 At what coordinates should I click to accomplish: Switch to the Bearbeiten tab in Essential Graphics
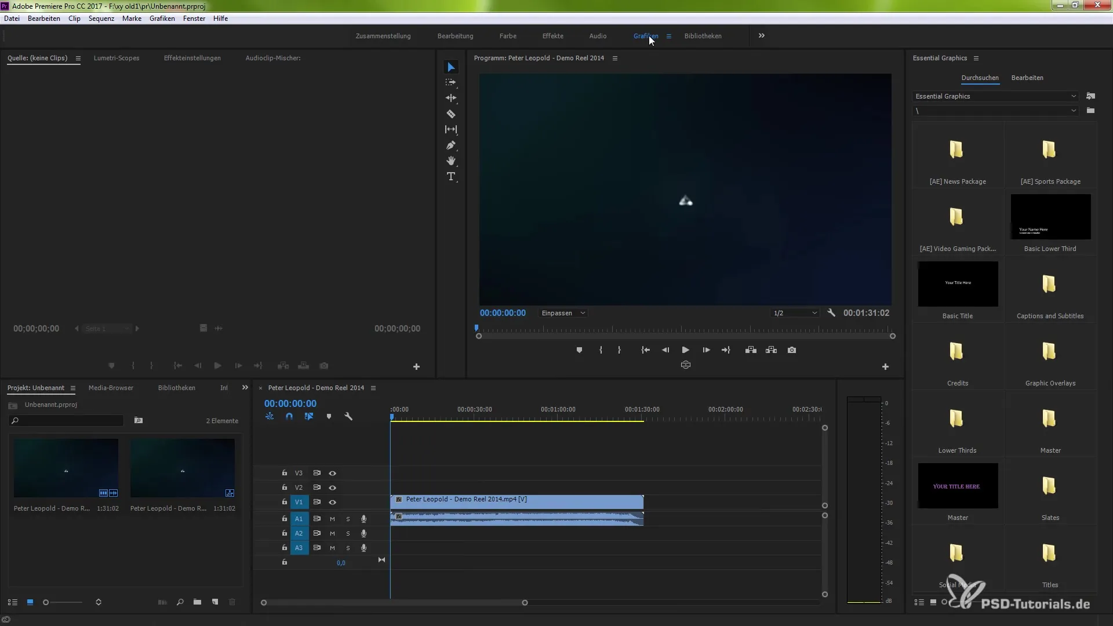1027,78
